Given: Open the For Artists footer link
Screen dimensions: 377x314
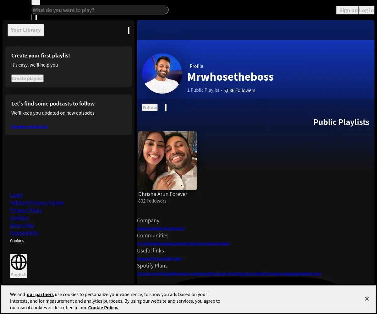Looking at the screenshot, I should [x=147, y=244].
